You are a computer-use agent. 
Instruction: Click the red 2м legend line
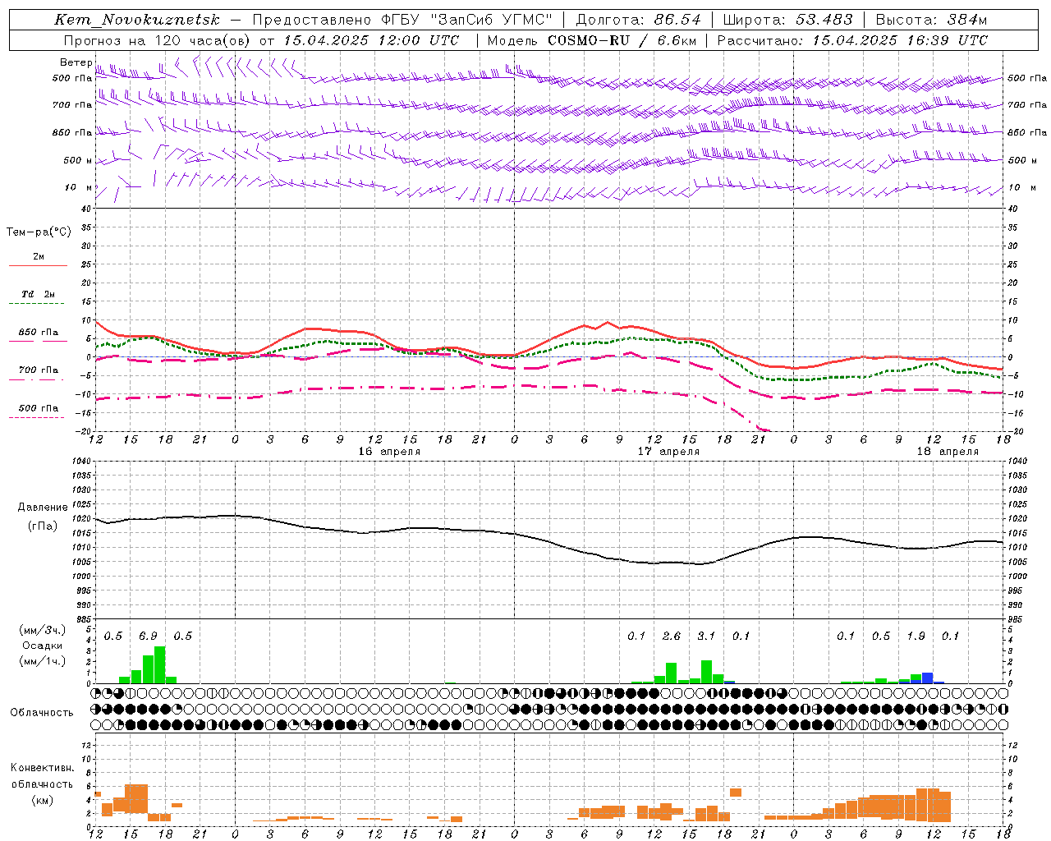coord(38,265)
